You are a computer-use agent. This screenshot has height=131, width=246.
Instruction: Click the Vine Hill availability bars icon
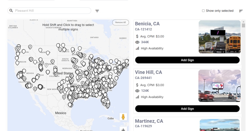coord(137,97)
